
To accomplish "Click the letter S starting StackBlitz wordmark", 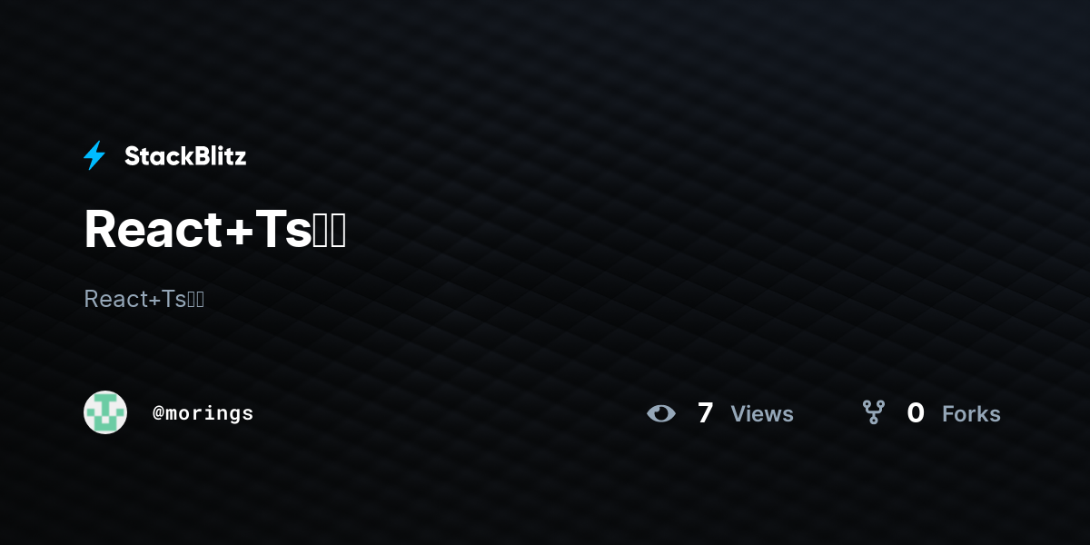I will click(x=132, y=156).
